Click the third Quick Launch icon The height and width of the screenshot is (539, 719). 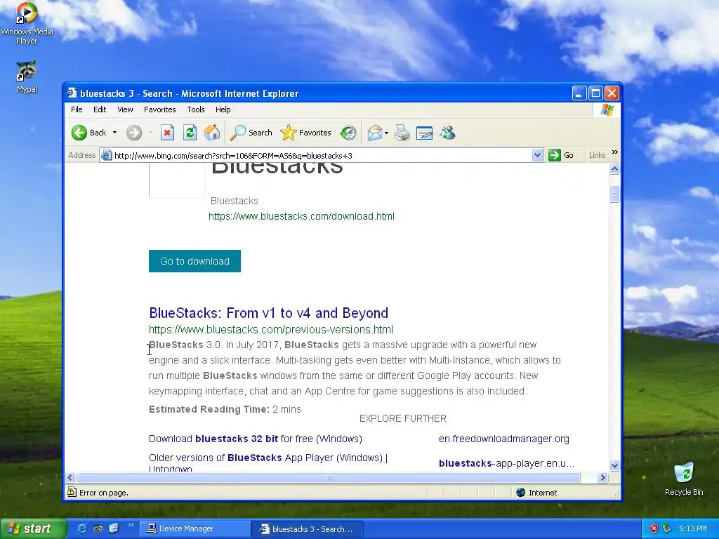[x=114, y=528]
